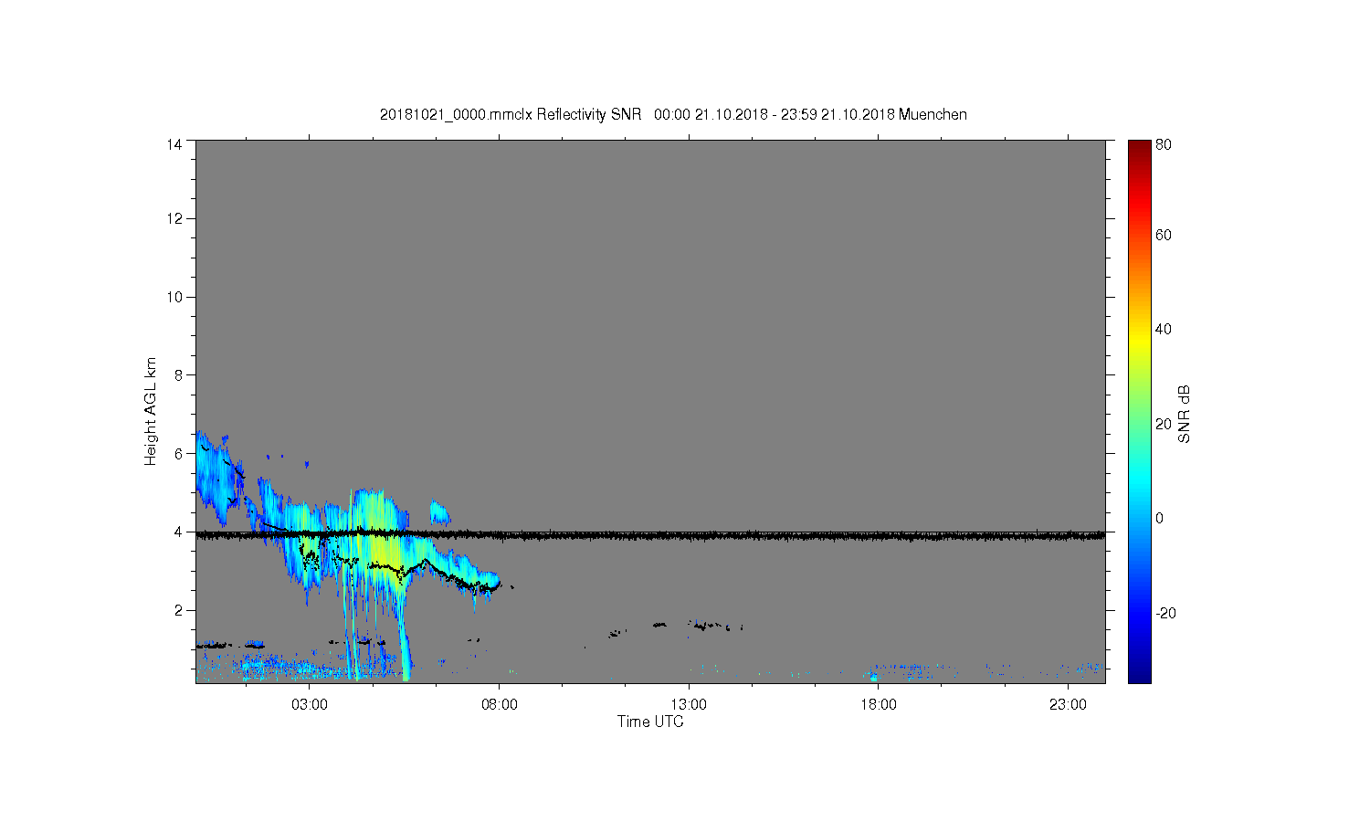
Task: Pick the 0 dB colorbar tick label
Action: point(1160,519)
